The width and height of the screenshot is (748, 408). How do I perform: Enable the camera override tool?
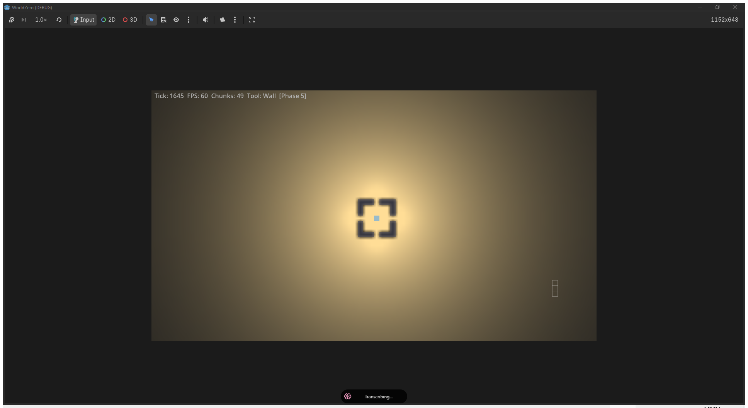click(x=222, y=20)
